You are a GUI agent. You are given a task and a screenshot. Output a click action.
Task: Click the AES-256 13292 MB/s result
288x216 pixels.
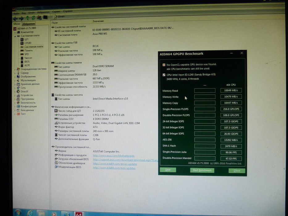coord(231,140)
